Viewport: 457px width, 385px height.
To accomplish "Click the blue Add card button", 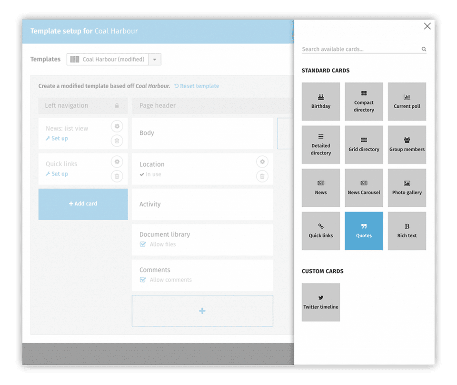I will [x=83, y=204].
